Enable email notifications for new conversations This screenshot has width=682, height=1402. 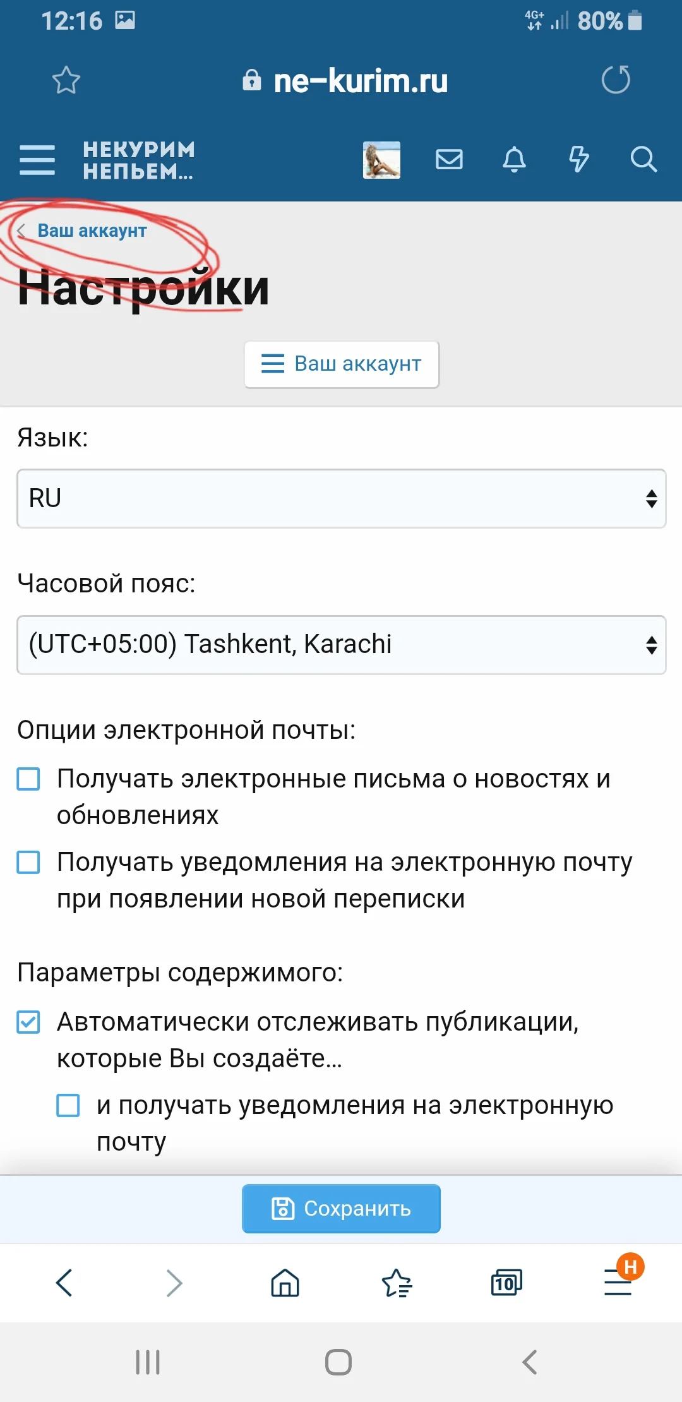point(28,862)
